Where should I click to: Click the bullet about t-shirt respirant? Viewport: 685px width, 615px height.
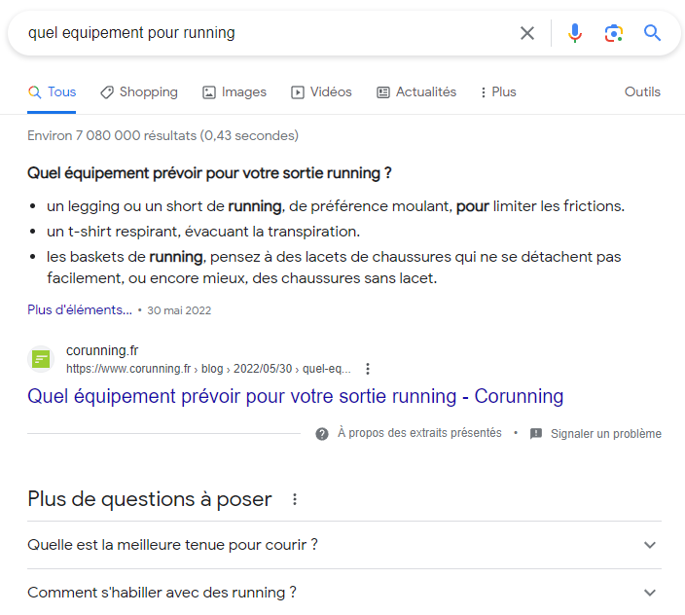point(203,232)
